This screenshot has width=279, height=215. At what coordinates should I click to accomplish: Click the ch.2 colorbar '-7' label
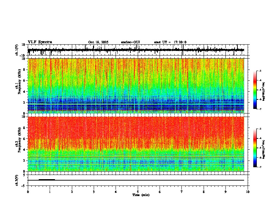260,167
